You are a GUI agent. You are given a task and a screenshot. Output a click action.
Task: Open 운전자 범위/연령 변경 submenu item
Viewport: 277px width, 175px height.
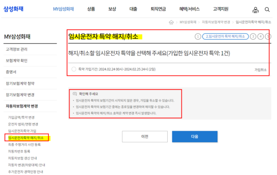[23, 124]
